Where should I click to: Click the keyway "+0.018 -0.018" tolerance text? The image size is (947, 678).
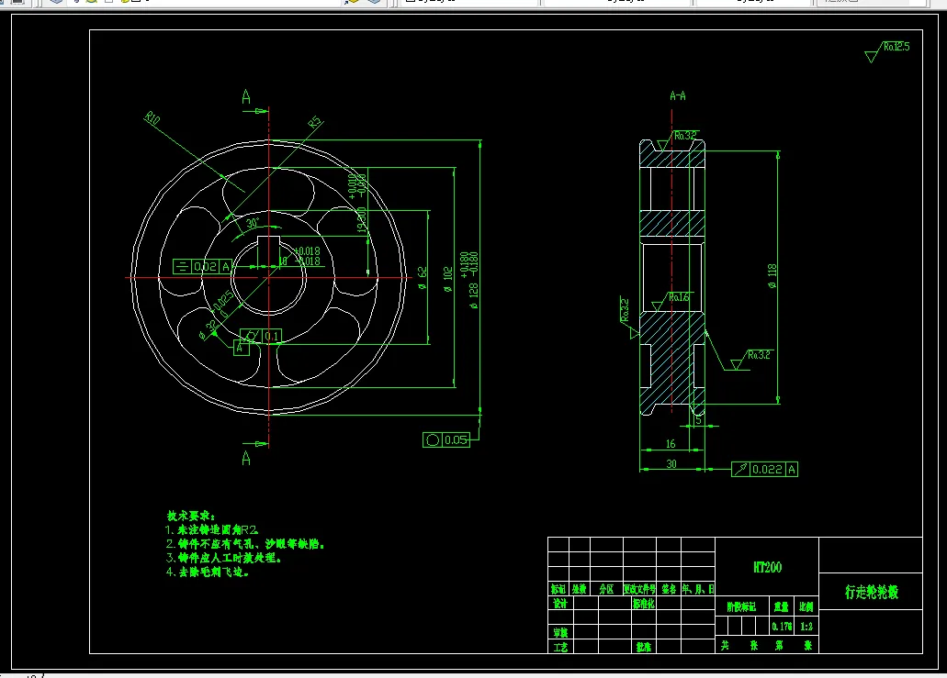[308, 256]
